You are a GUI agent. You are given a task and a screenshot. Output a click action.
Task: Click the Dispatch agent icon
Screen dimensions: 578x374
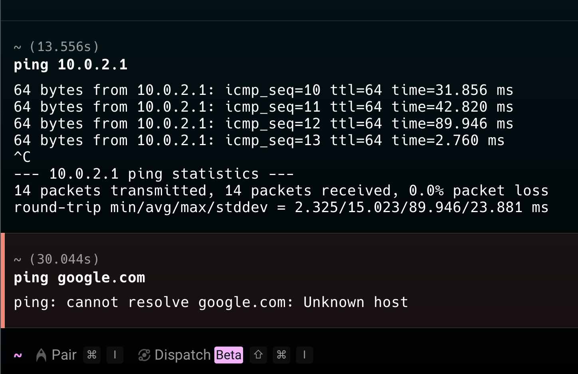pos(144,355)
